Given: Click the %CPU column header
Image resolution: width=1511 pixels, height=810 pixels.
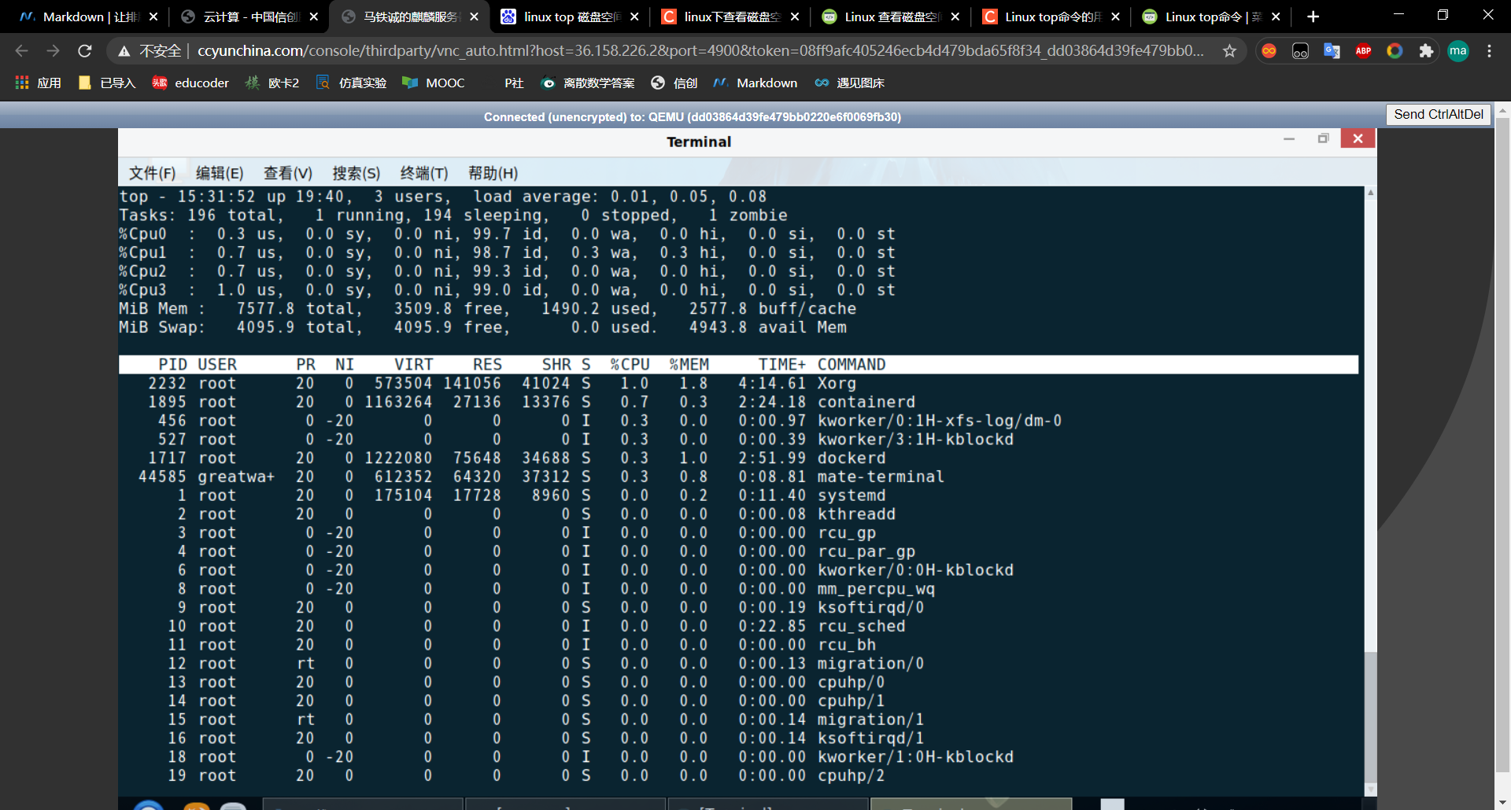Looking at the screenshot, I should point(630,364).
